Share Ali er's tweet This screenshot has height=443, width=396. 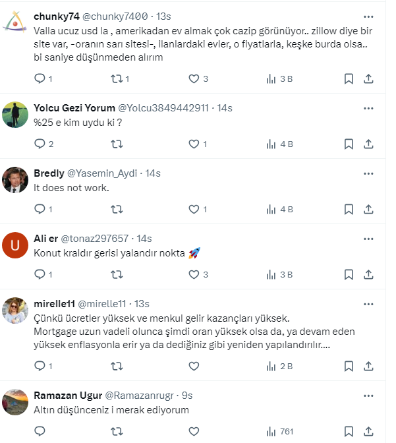click(369, 275)
